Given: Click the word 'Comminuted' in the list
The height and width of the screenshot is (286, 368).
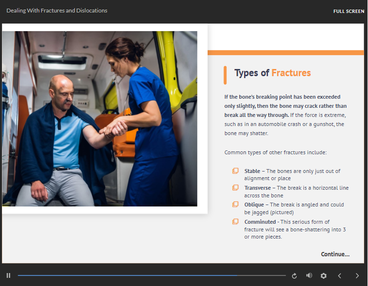Looking at the screenshot, I should coord(260,222).
